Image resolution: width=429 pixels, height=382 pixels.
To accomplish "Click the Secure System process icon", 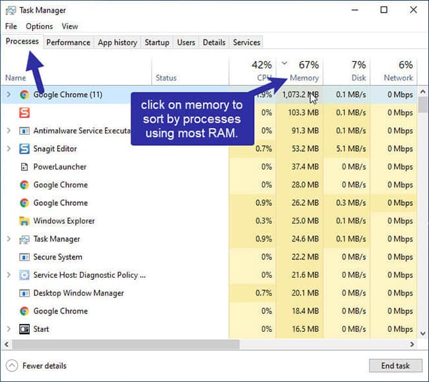I will tap(24, 257).
